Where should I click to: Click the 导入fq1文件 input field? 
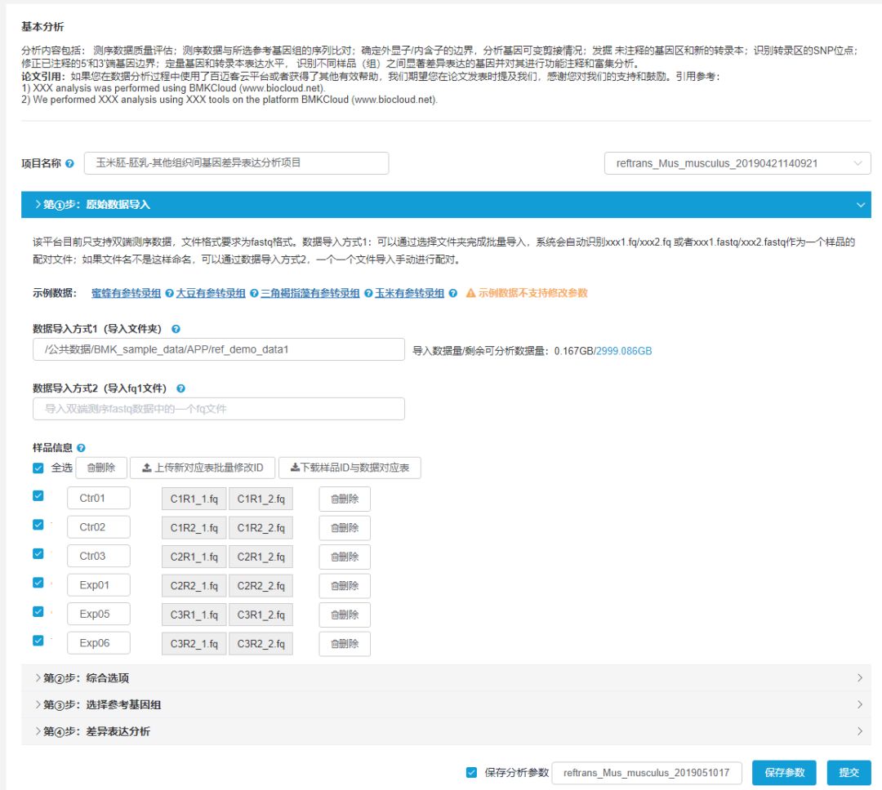tap(219, 409)
